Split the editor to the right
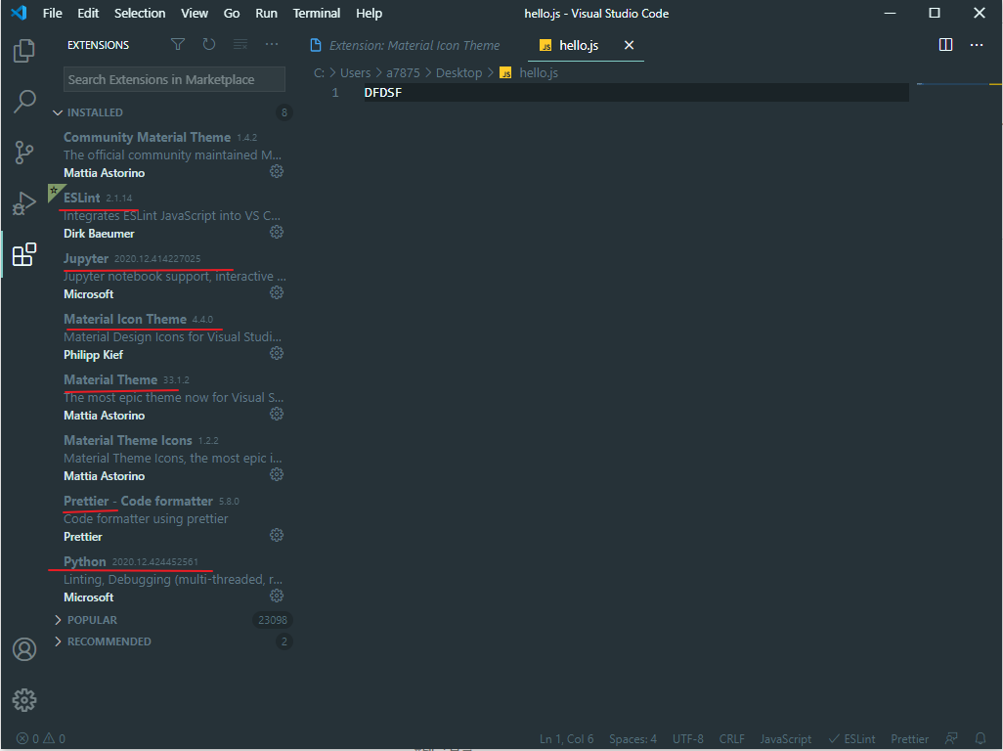 pos(945,45)
